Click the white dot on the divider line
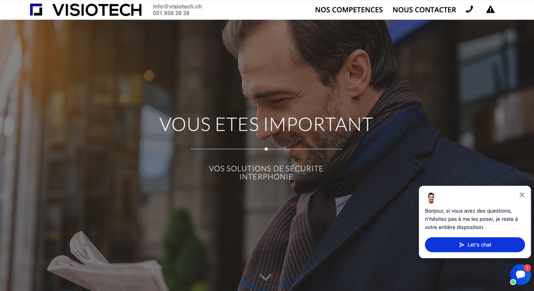This screenshot has width=534, height=291. pyautogui.click(x=266, y=149)
